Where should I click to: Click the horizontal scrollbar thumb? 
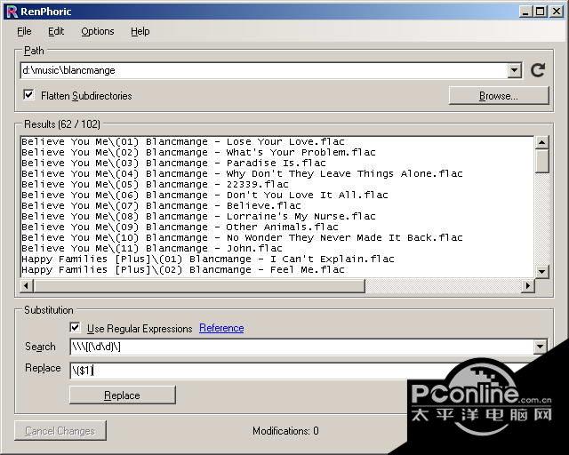click(x=199, y=285)
